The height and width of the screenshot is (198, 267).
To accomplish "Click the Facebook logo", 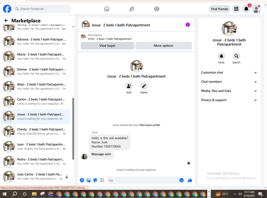I will tap(7, 9).
